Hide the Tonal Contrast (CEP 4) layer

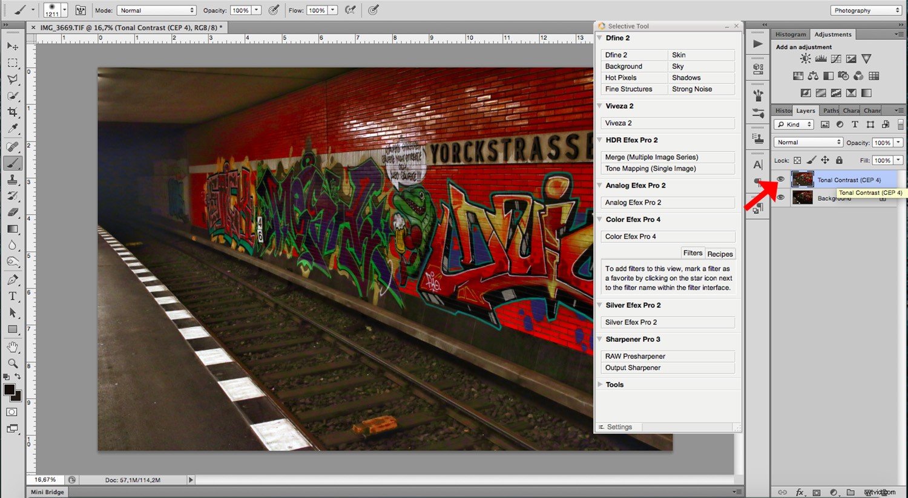point(780,179)
